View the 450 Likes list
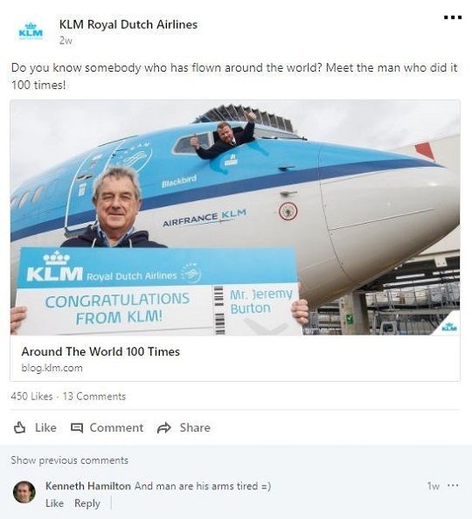 click(31, 396)
